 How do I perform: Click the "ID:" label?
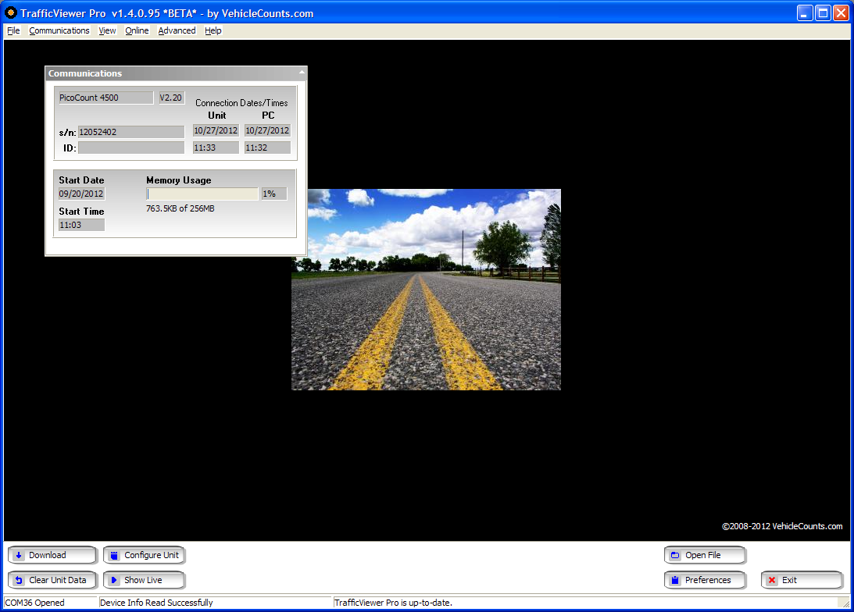click(x=70, y=148)
